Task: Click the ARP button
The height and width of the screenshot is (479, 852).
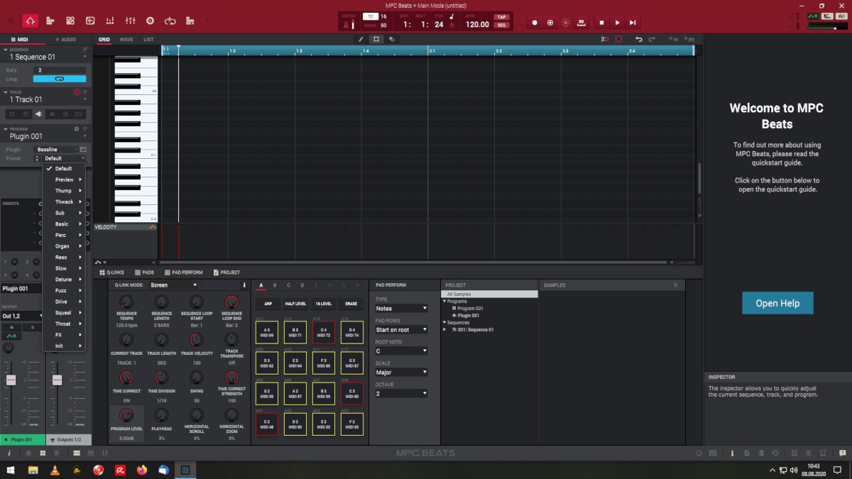Action: click(x=268, y=303)
